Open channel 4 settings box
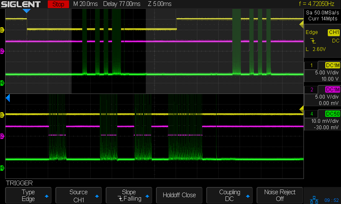341x204 pixels. click(x=322, y=120)
